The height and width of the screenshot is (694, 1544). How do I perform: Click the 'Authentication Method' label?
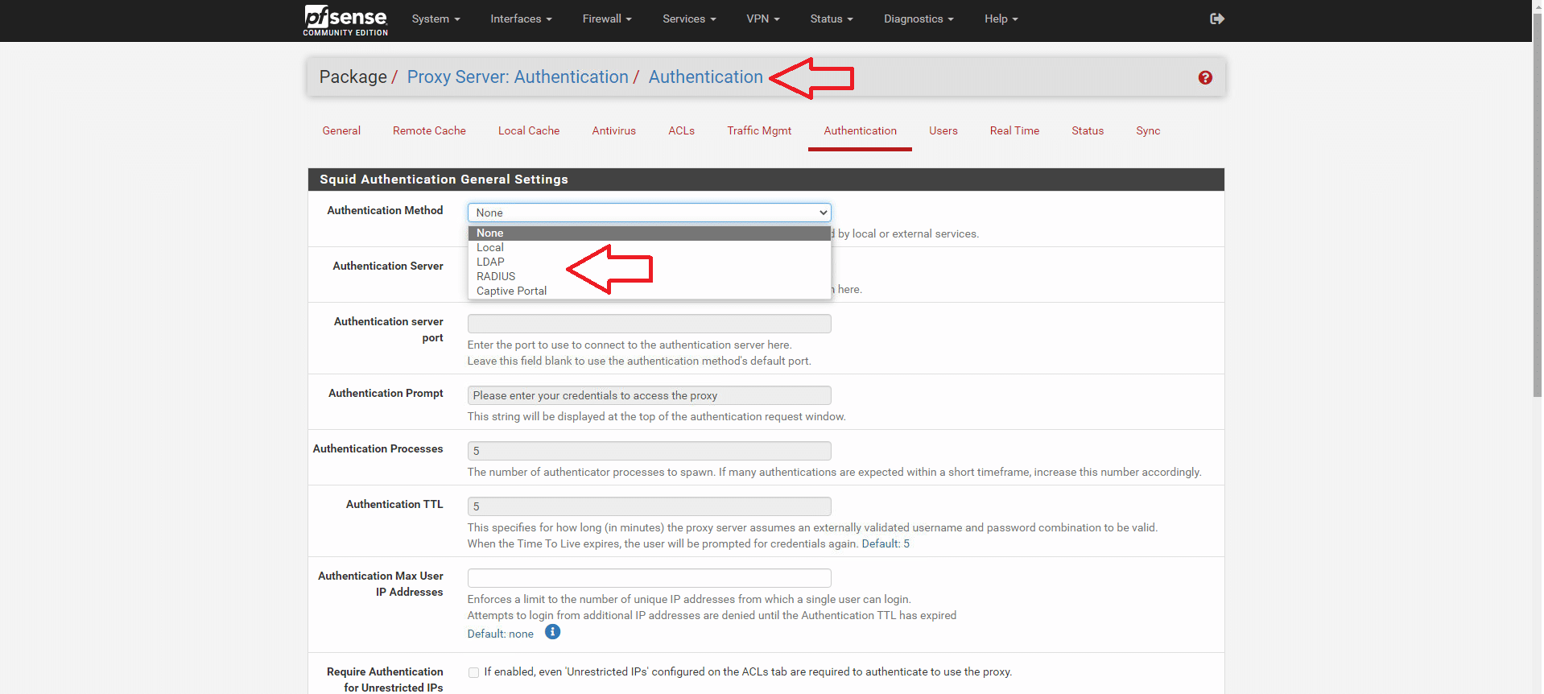(x=385, y=210)
